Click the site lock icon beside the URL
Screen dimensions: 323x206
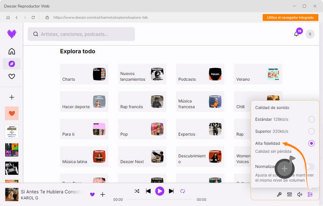click(x=47, y=17)
